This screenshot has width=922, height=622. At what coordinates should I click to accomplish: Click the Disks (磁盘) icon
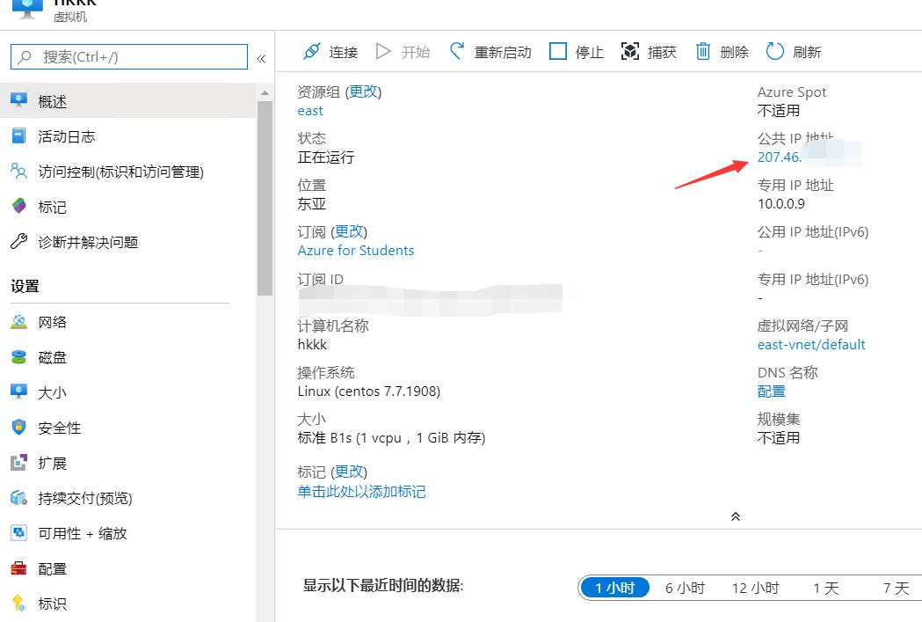[18, 357]
